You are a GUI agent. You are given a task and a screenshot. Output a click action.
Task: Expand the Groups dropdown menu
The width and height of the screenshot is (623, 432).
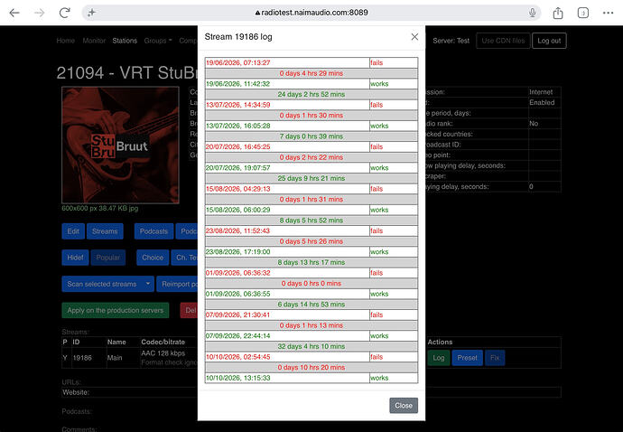point(158,41)
